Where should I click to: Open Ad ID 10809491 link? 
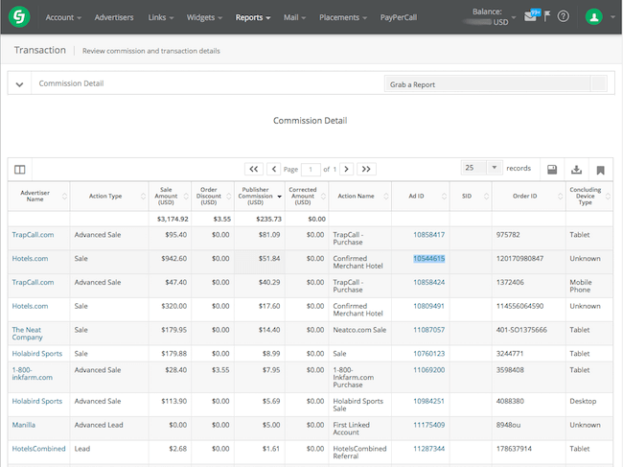[428, 306]
